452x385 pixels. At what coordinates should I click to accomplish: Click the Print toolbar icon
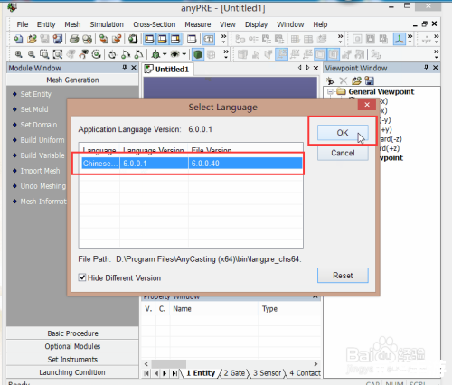pos(74,39)
